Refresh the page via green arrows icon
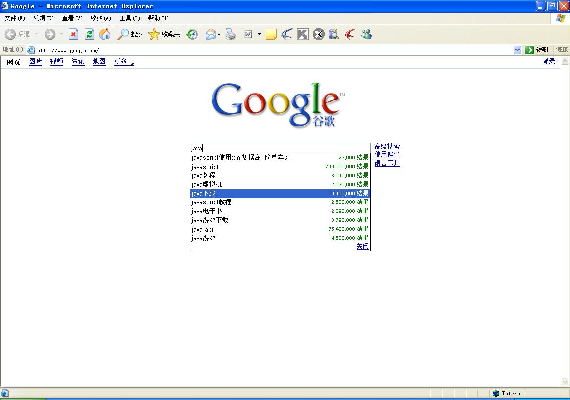This screenshot has height=400, width=570. (89, 34)
